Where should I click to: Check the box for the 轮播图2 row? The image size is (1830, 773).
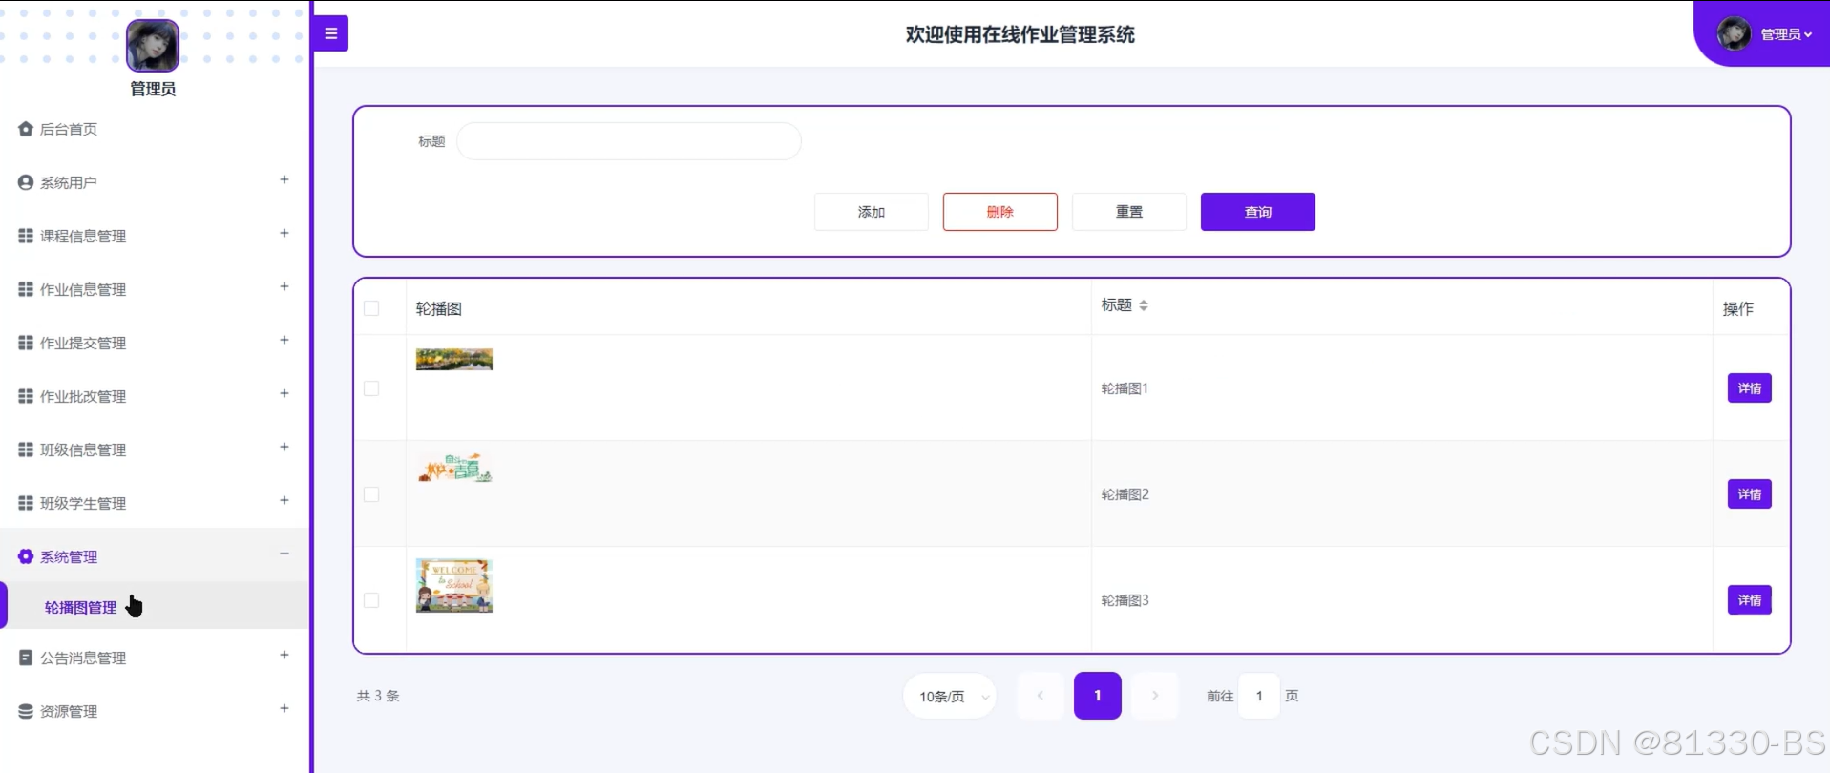(x=371, y=494)
